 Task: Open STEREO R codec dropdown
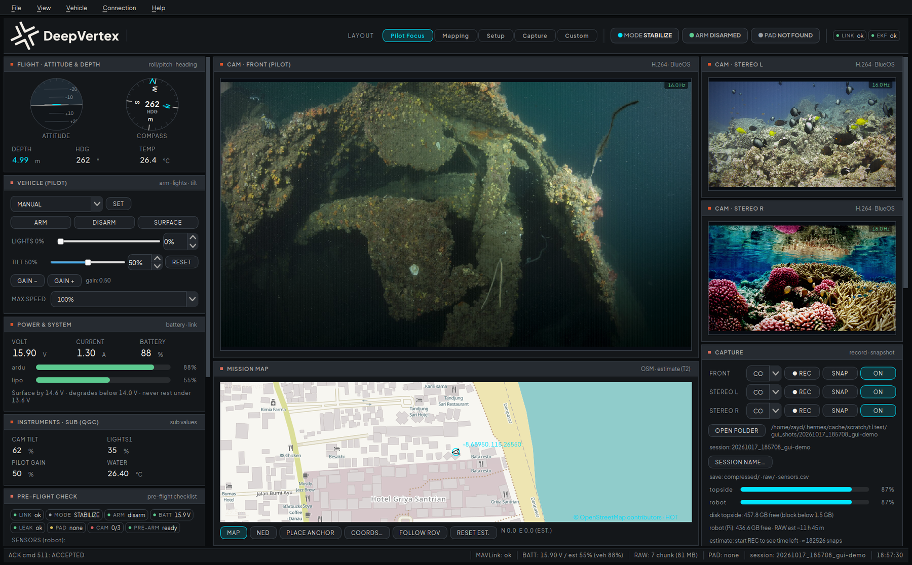[764, 411]
